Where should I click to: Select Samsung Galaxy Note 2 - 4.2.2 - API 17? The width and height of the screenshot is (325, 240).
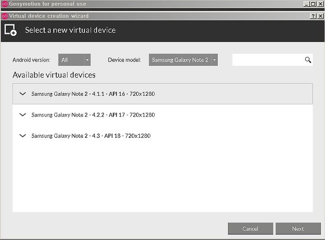point(162,115)
